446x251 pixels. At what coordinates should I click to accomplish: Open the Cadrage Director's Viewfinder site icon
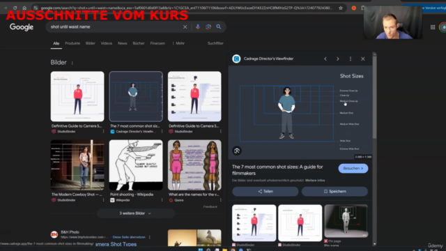point(236,59)
